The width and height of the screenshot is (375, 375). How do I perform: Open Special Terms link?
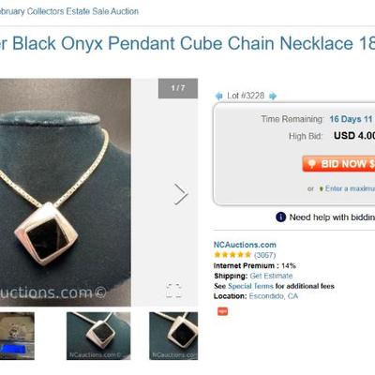250,286
